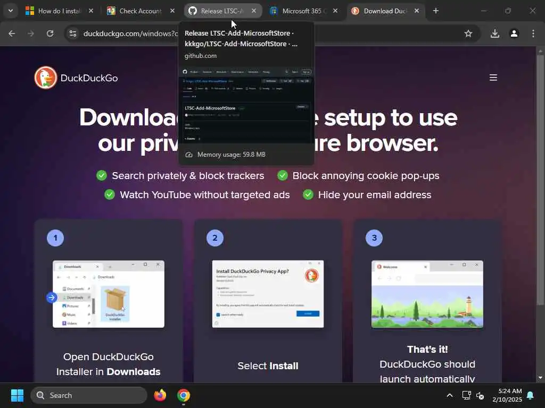Screen dimensions: 545x408
Task: Click the 'Select Install' step text
Action: pos(268,365)
